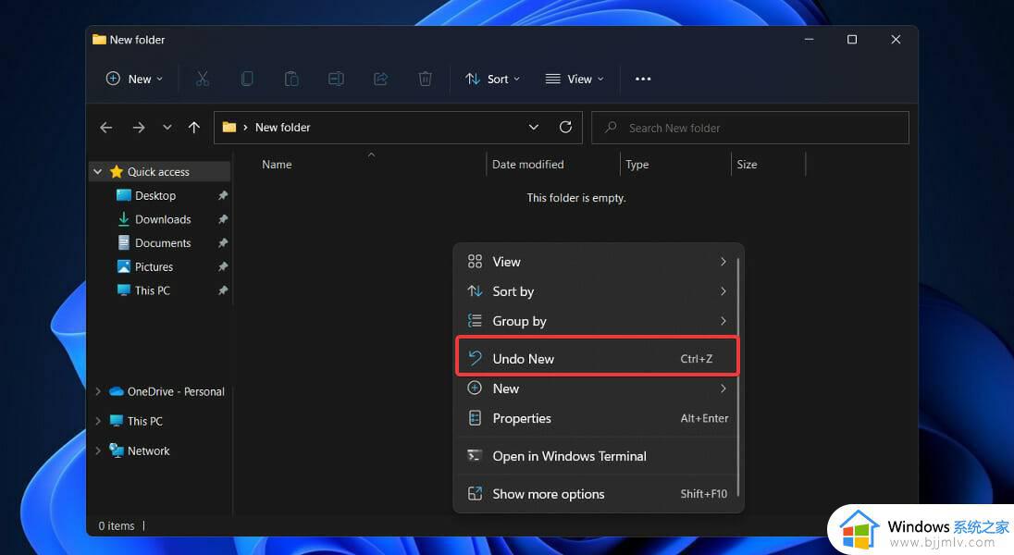Click the 0 items status text
Viewport: 1014px width, 555px height.
coord(117,526)
